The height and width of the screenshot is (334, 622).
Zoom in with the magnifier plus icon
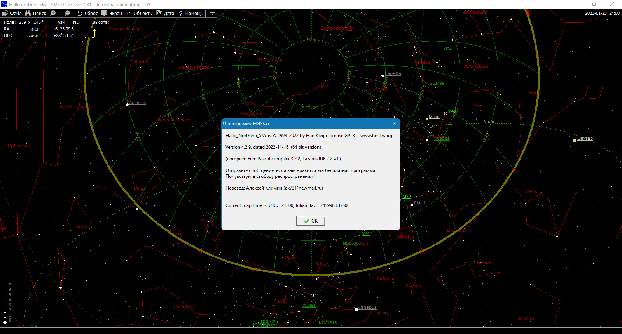53,13
